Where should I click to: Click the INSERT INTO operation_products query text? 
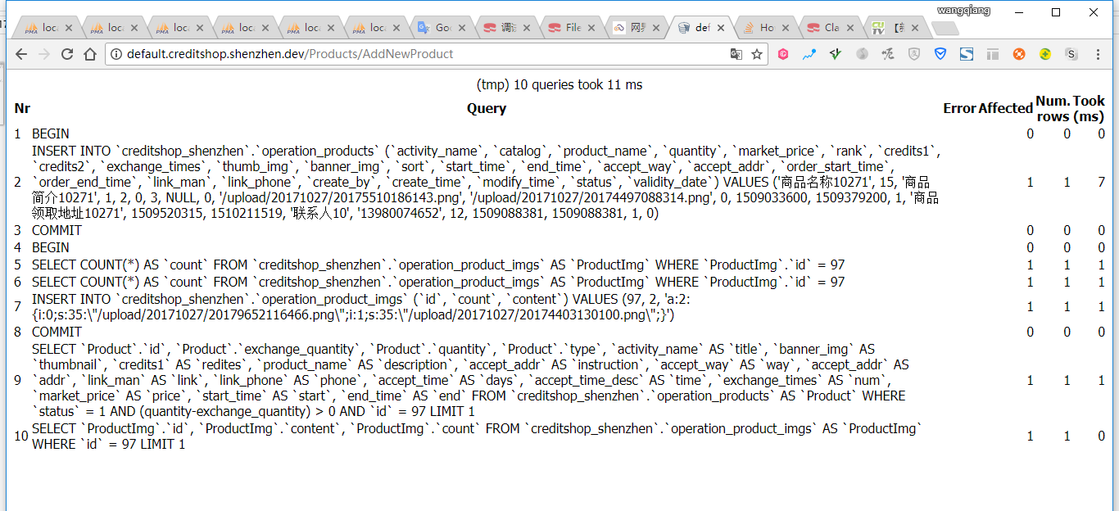tap(487, 182)
